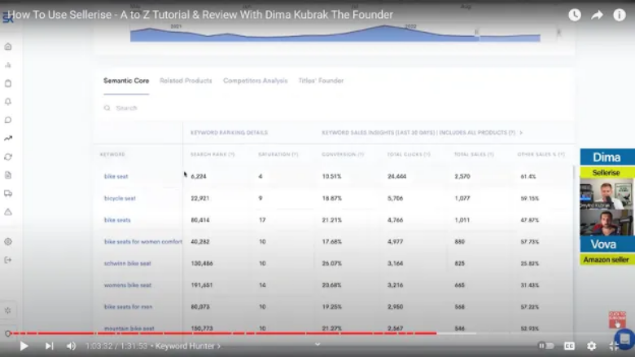Viewport: 635px width, 357px height.
Task: Skip to the next video
Action: pyautogui.click(x=49, y=346)
